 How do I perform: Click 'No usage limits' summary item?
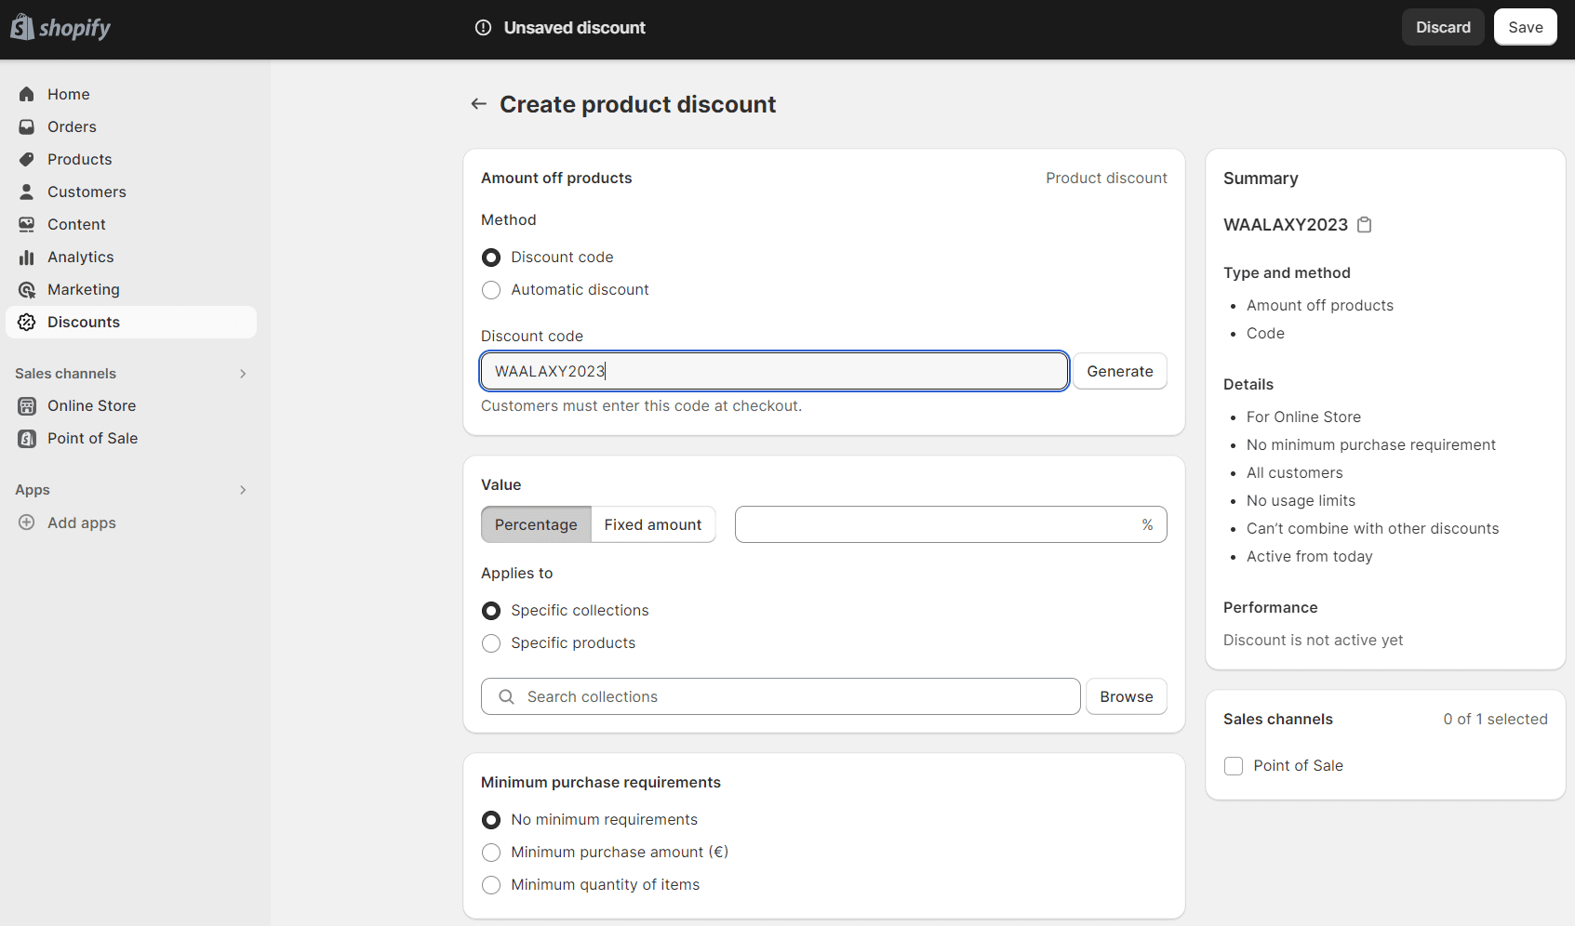(x=1301, y=500)
